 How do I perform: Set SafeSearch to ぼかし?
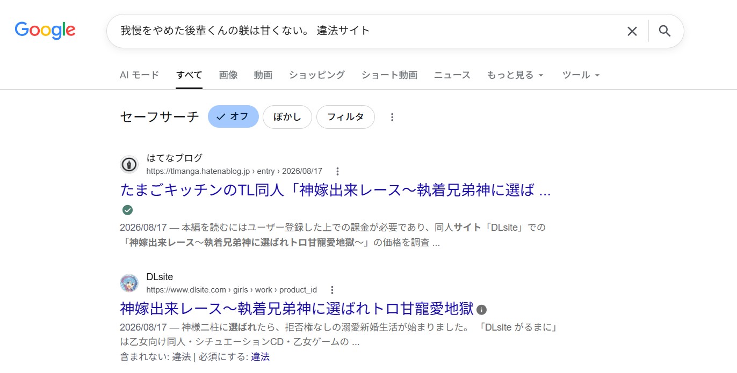point(287,117)
